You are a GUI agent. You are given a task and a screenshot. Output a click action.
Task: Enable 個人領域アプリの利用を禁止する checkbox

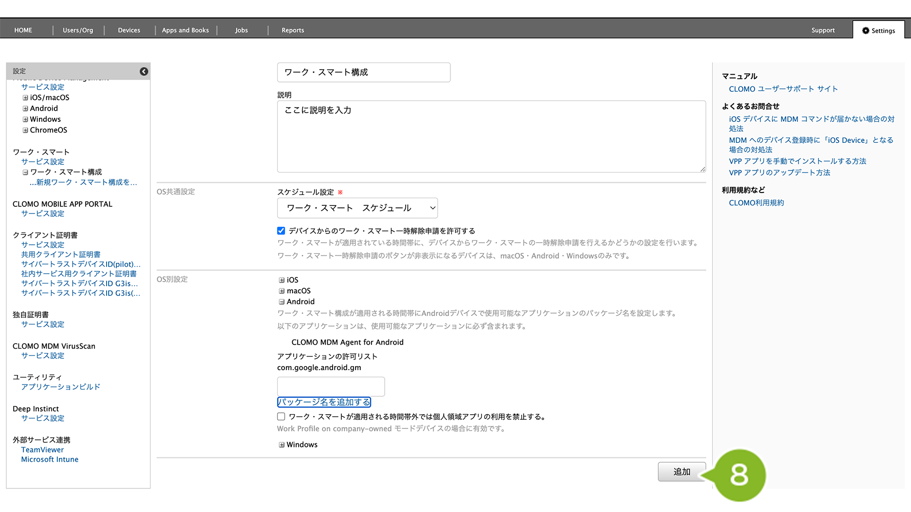click(x=281, y=417)
